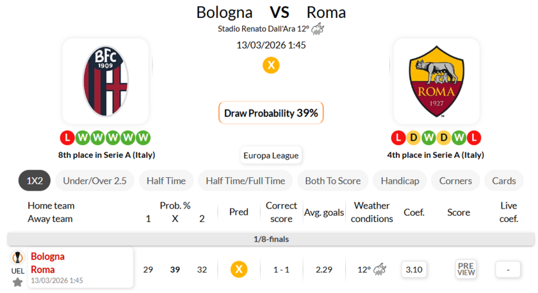
Task: Click the orange X pick in match row
Action: coord(239,269)
